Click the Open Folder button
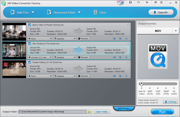 pos(102,112)
